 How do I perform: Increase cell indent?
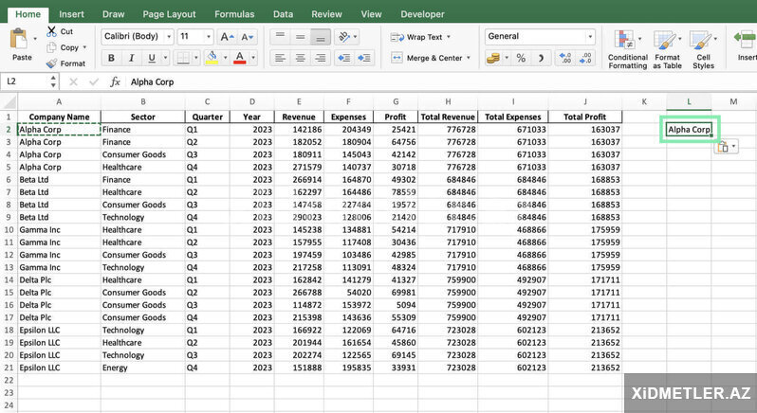(364, 59)
